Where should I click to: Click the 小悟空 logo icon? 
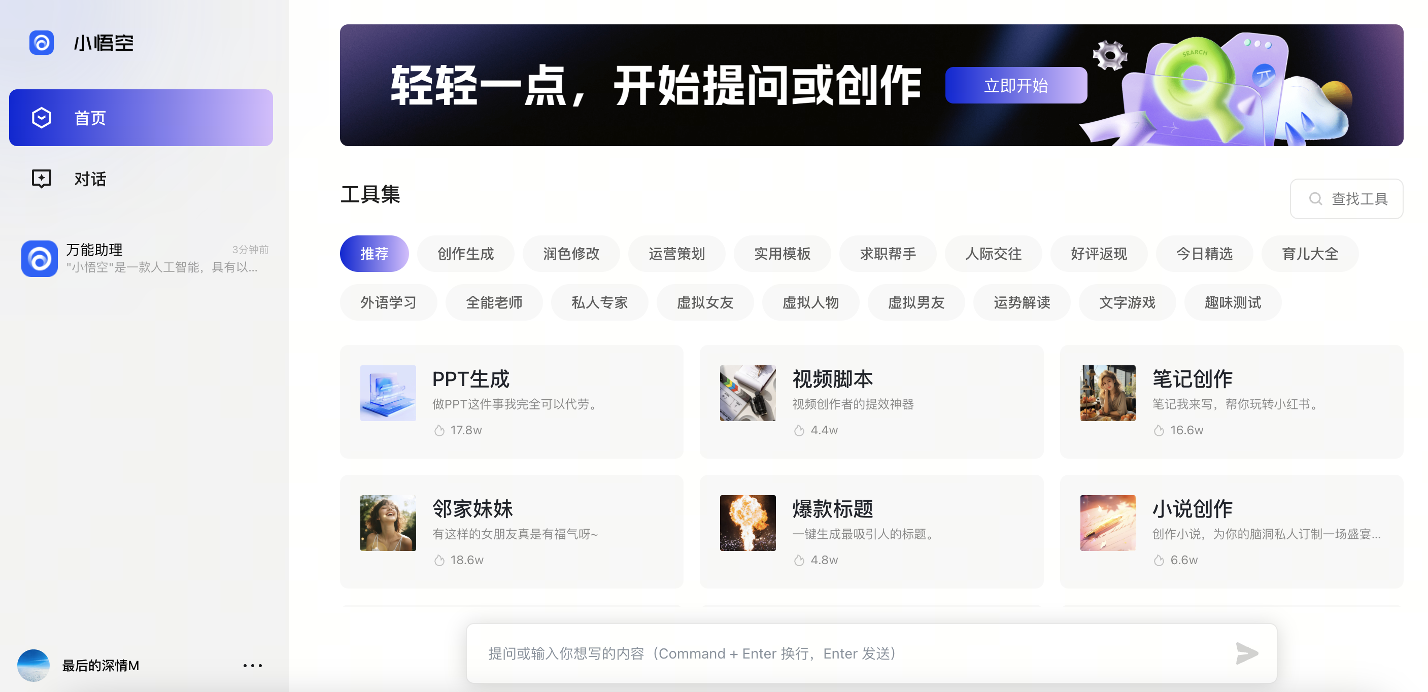tap(41, 43)
